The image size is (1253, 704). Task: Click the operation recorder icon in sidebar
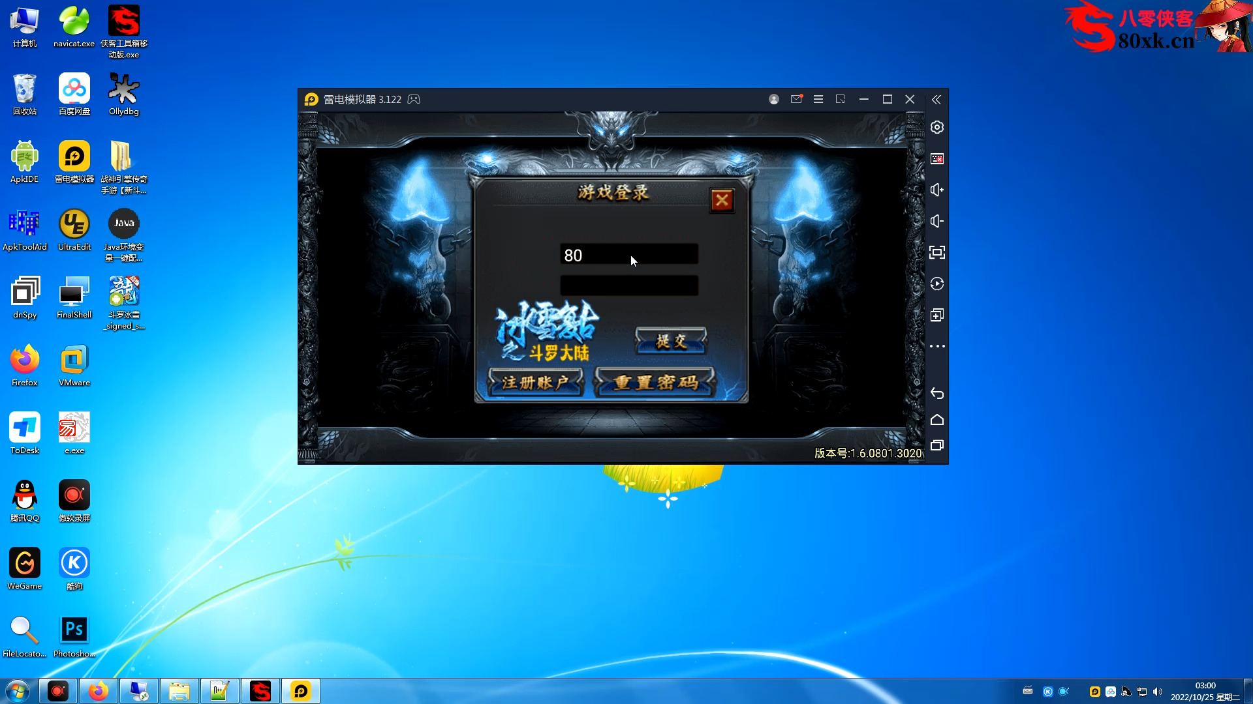(937, 284)
